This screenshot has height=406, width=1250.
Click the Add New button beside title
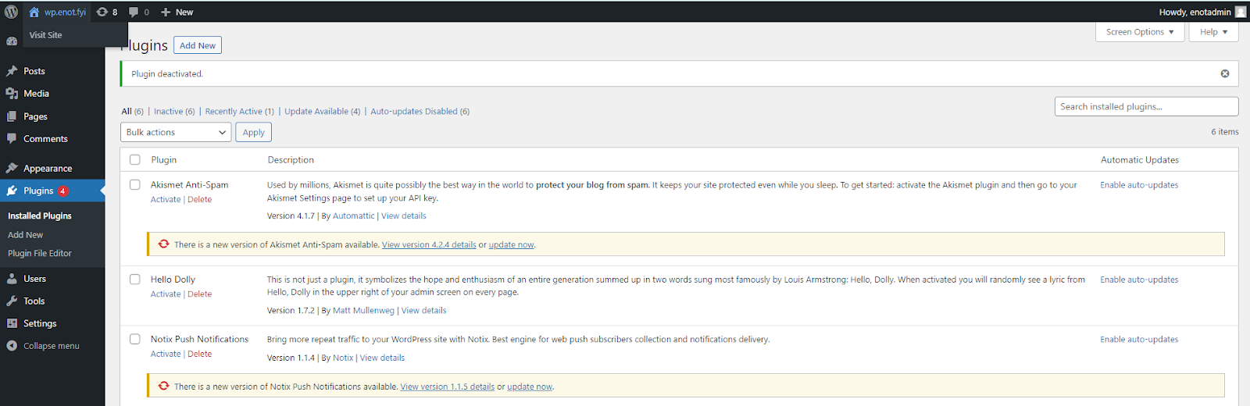[x=198, y=45]
